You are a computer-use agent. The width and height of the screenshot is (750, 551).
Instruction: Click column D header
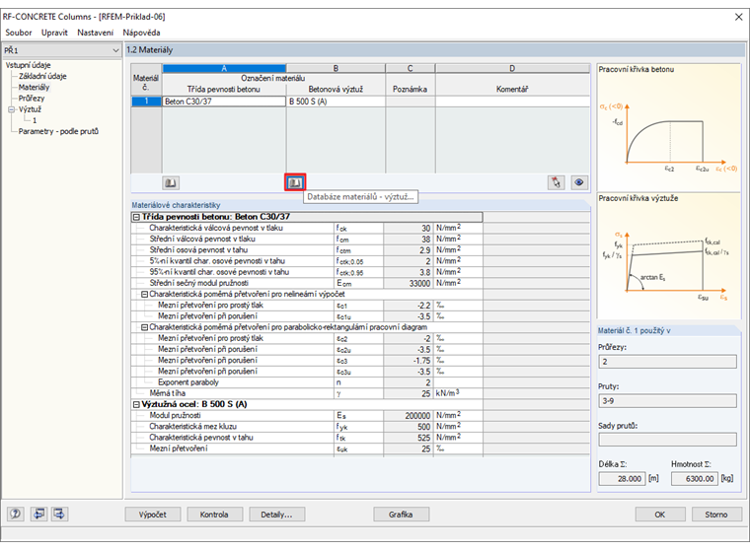tap(512, 68)
